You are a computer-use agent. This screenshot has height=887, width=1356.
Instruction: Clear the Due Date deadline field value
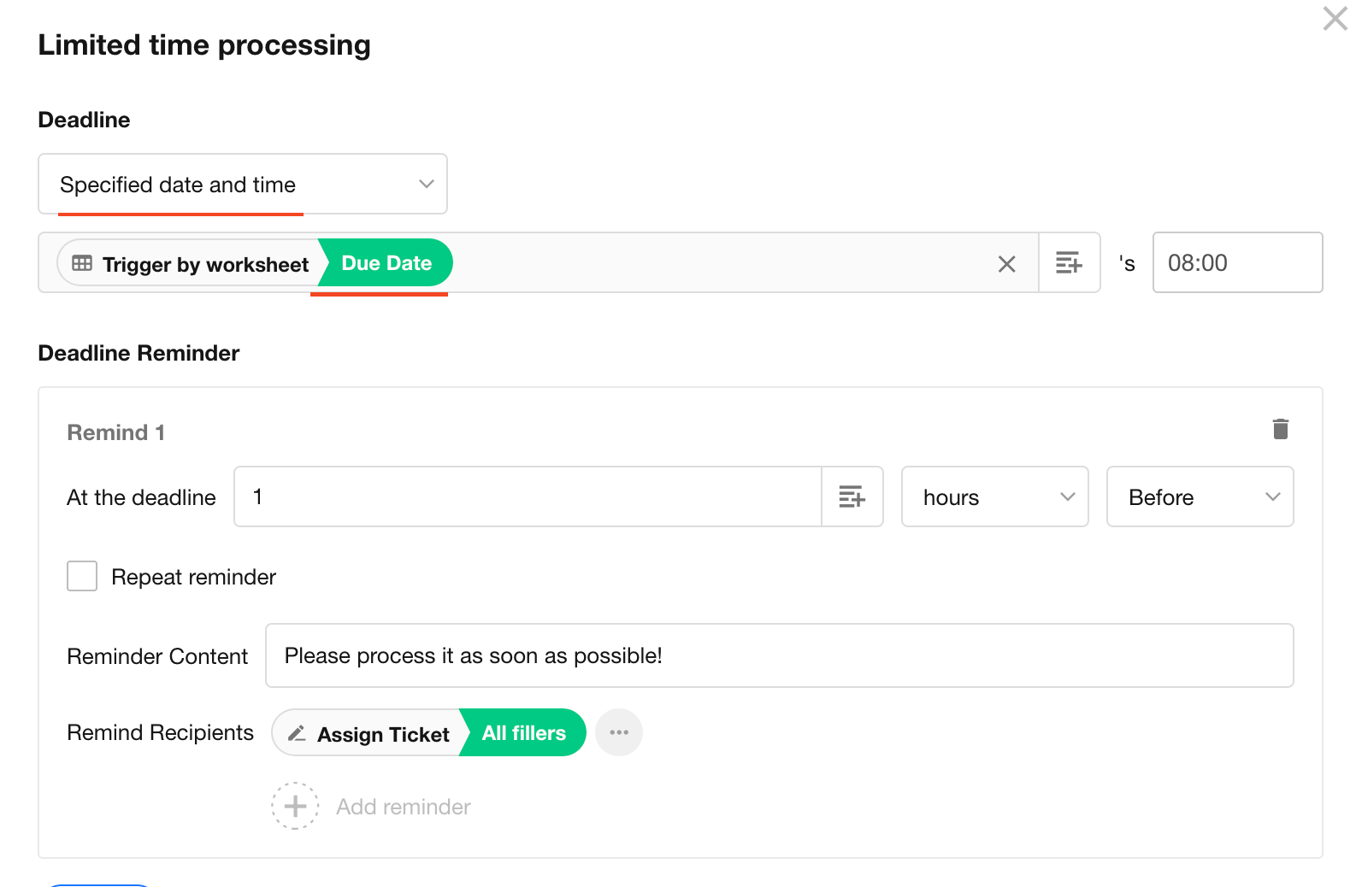(1006, 264)
